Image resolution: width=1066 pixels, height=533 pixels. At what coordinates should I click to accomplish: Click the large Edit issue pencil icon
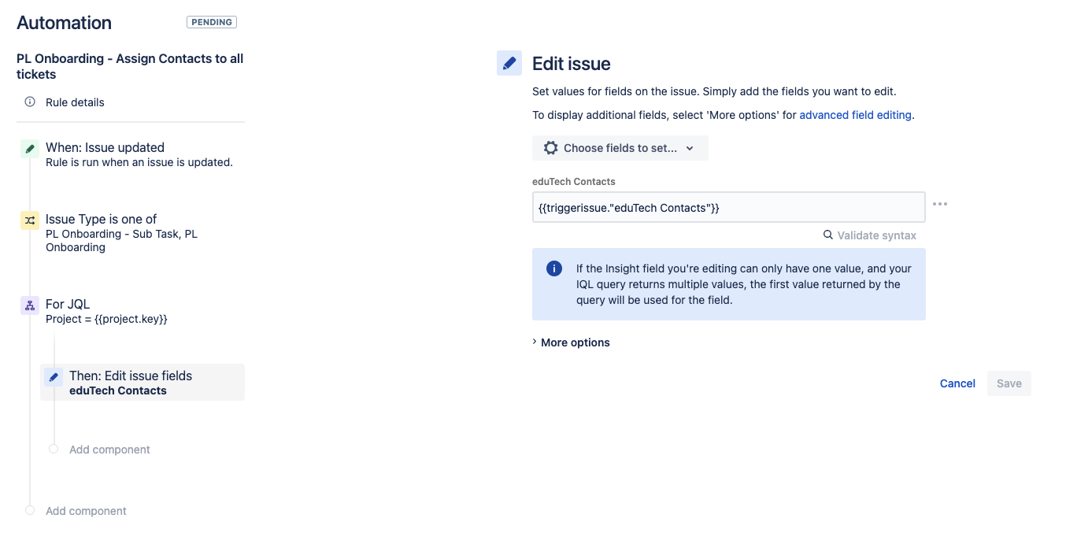(x=509, y=63)
